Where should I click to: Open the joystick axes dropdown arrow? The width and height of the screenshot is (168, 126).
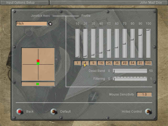pos(50,24)
